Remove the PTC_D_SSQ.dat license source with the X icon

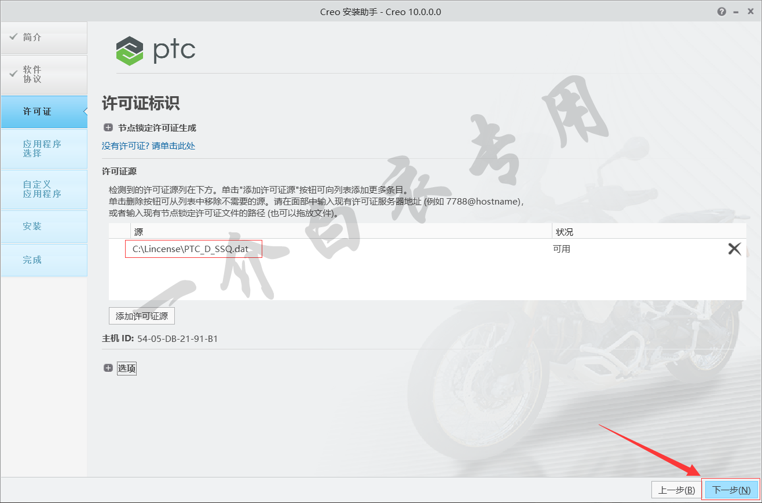(734, 249)
